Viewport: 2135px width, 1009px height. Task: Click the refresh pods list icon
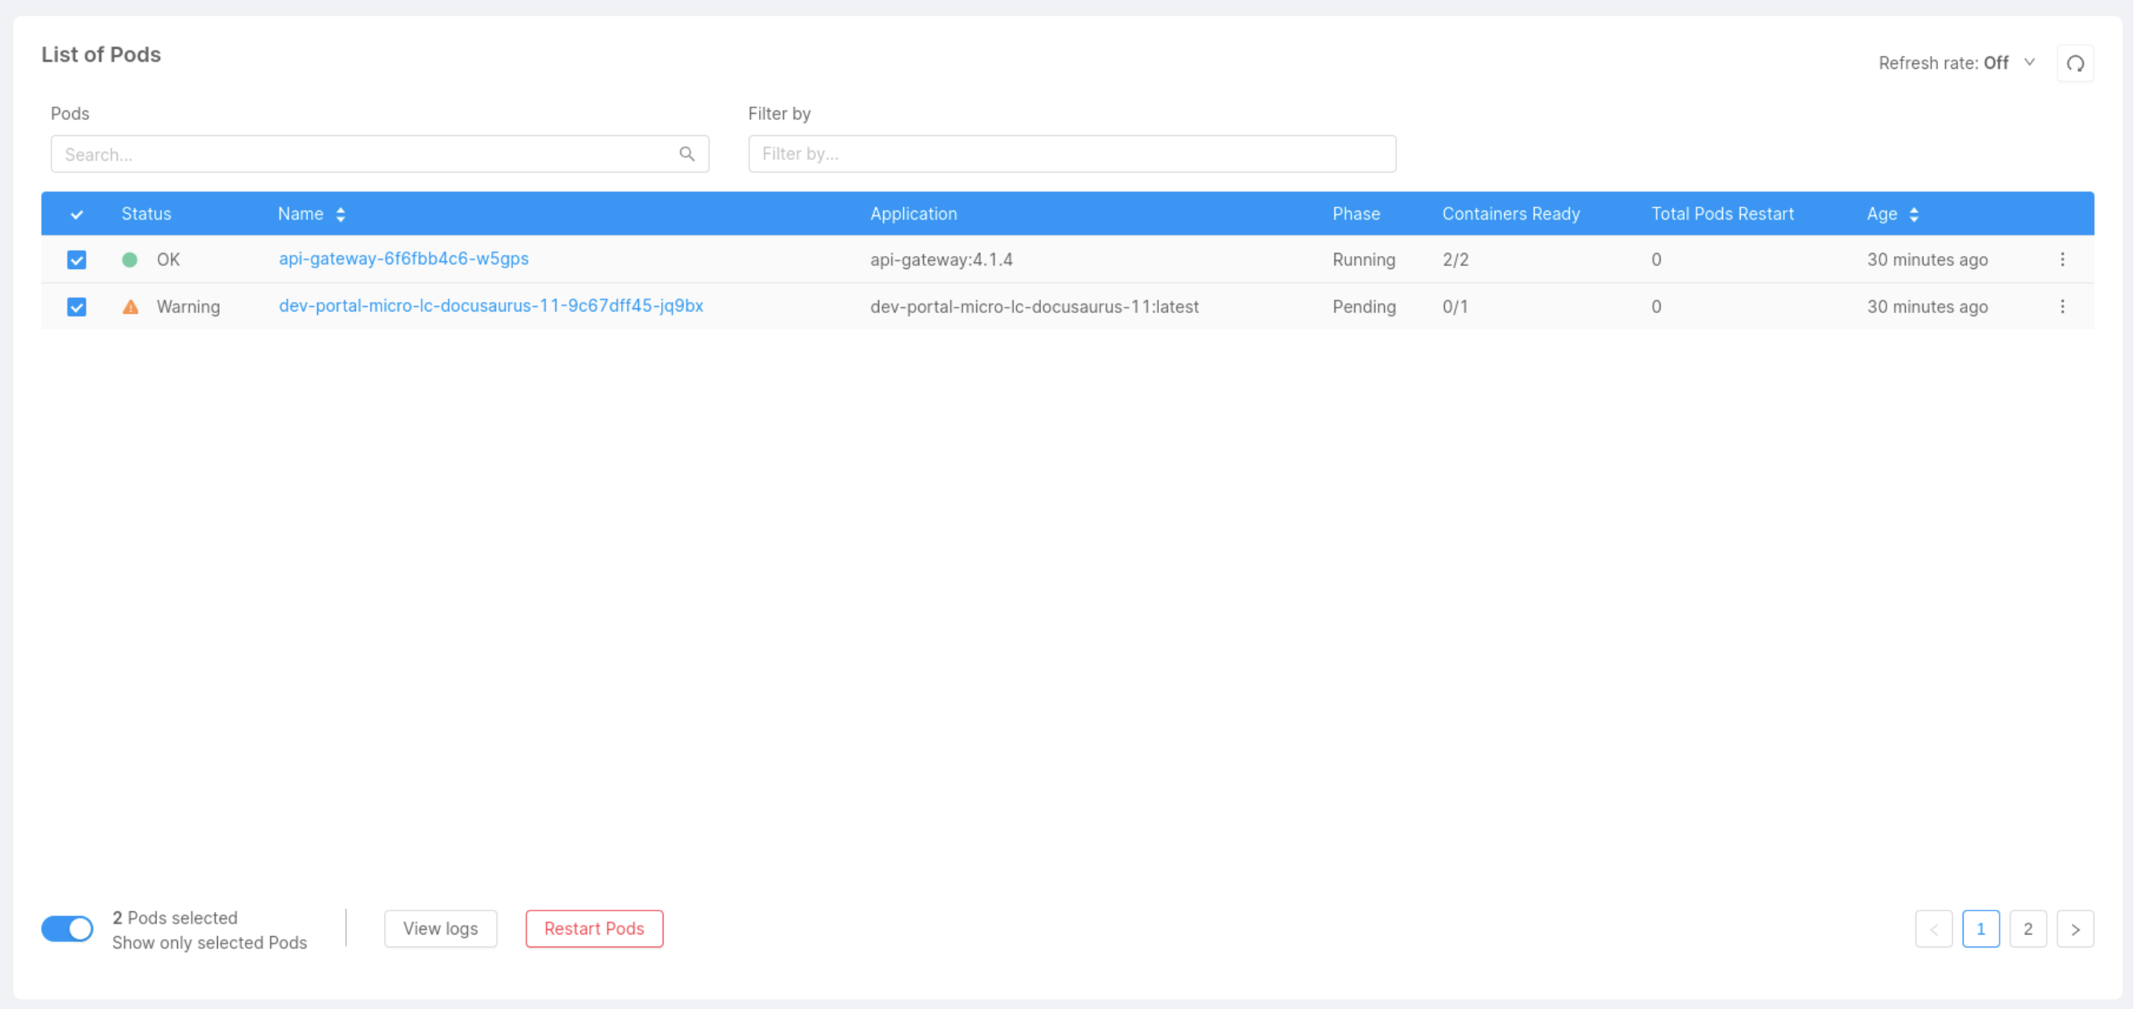pyautogui.click(x=2075, y=64)
